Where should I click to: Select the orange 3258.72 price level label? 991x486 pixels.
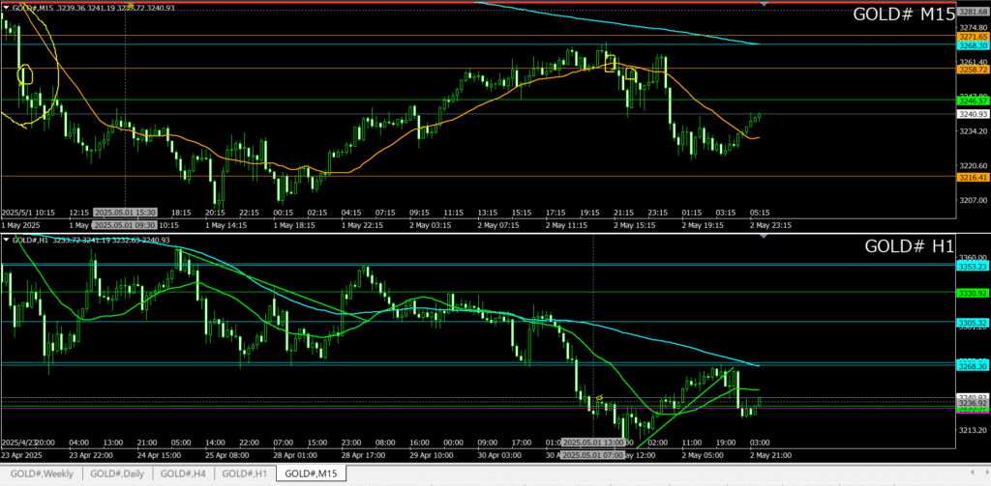tap(971, 70)
